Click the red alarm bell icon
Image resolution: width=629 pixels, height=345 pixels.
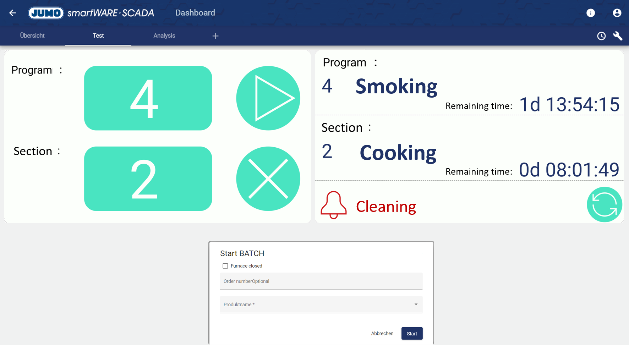333,205
